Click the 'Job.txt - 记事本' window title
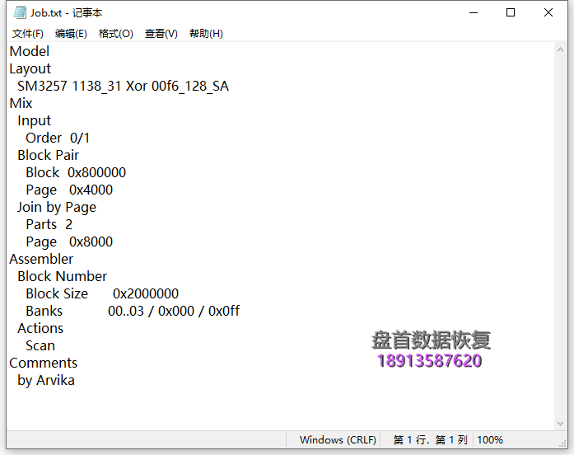The image size is (574, 455). pyautogui.click(x=66, y=13)
